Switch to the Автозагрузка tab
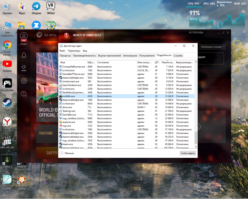 click(130, 56)
